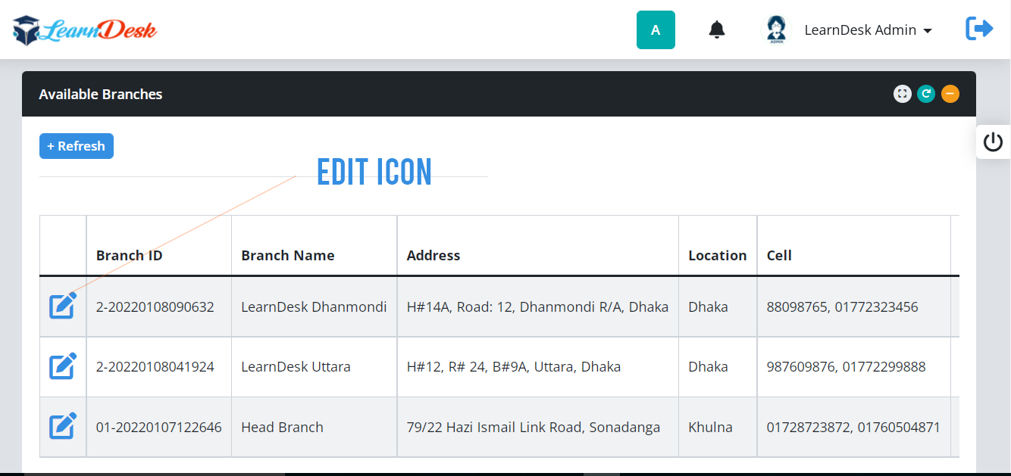Click the 'Available Branches' panel title
Image resolution: width=1011 pixels, height=476 pixels.
(x=101, y=95)
